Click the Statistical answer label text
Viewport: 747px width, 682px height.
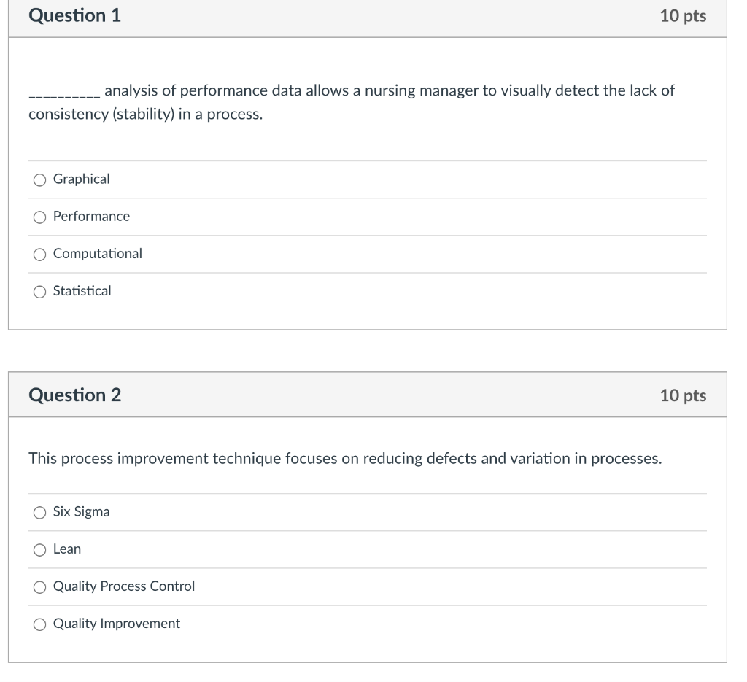point(82,291)
